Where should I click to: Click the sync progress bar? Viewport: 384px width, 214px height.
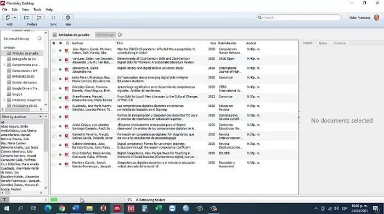(x=88, y=200)
